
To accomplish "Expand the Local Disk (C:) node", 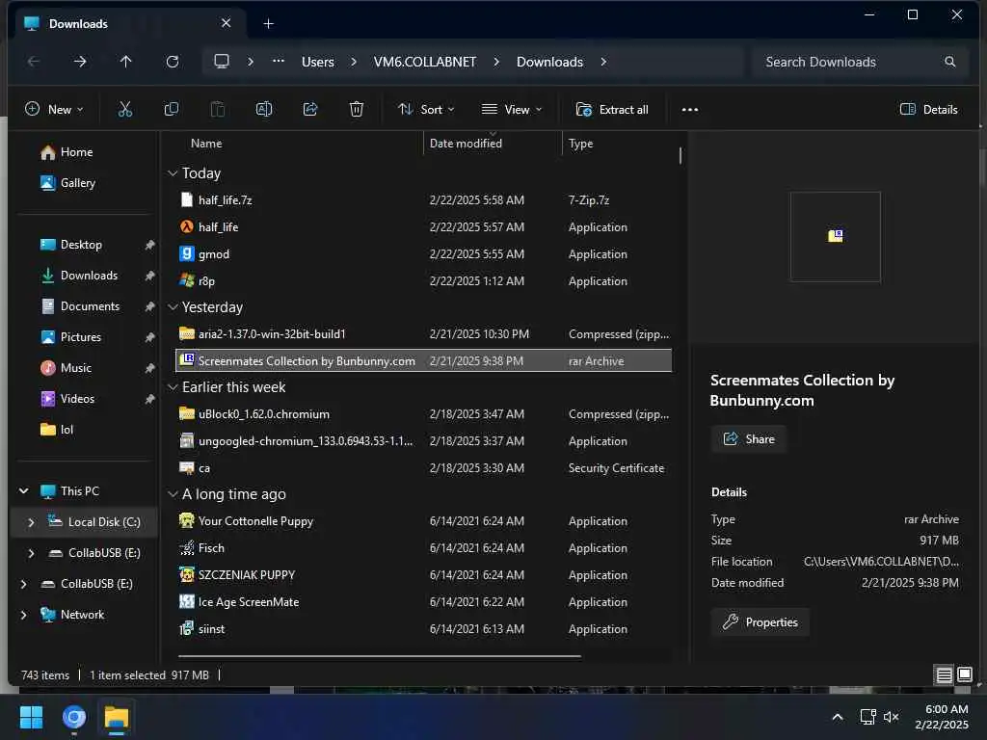I will [31, 521].
